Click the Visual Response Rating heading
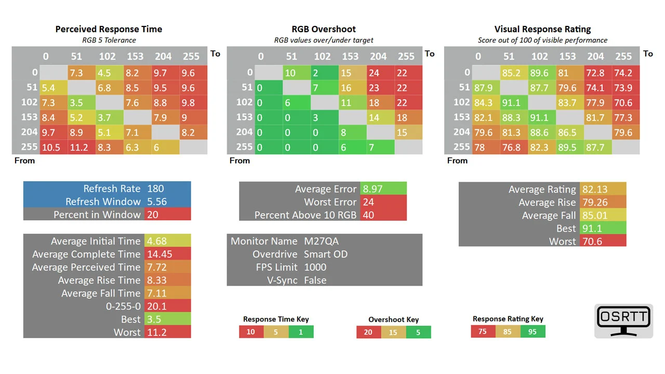Image resolution: width=665 pixels, height=374 pixels. 542,29
